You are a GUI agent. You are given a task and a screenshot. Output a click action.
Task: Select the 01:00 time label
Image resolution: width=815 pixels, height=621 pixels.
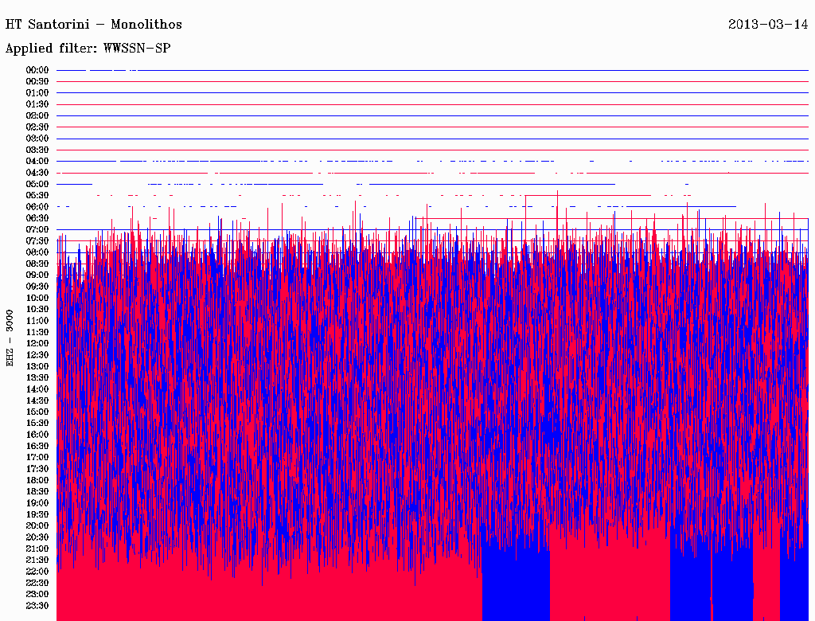pos(37,93)
